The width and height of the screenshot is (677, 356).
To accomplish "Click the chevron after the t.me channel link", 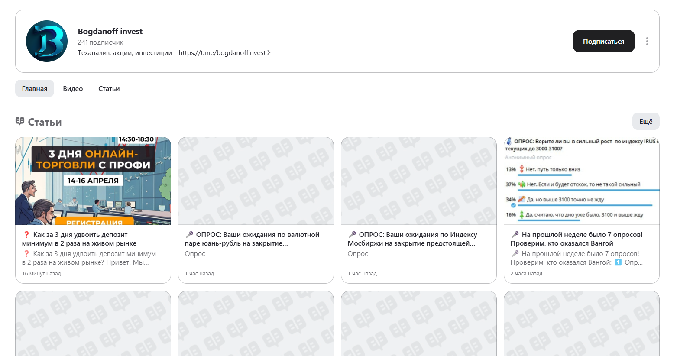I will 269,52.
